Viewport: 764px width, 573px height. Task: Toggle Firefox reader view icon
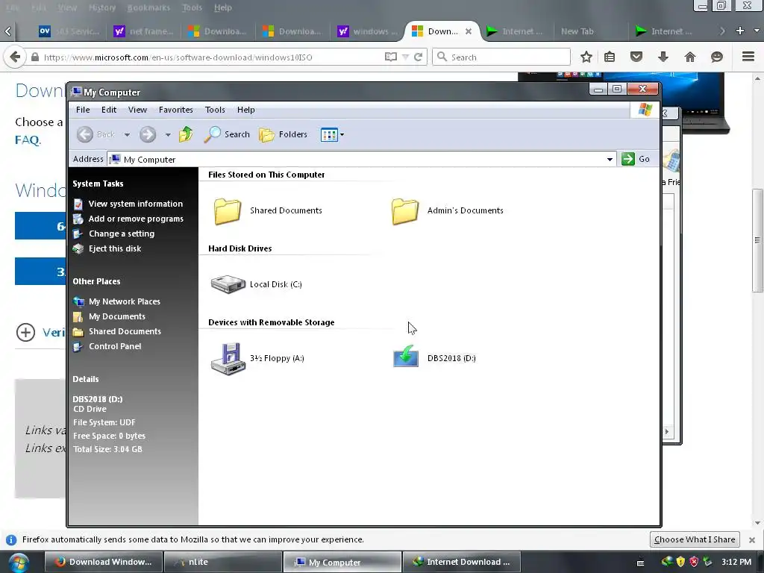pyautogui.click(x=391, y=57)
